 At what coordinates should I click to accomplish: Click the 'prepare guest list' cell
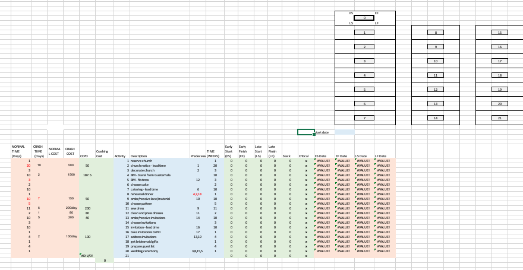(x=160, y=246)
